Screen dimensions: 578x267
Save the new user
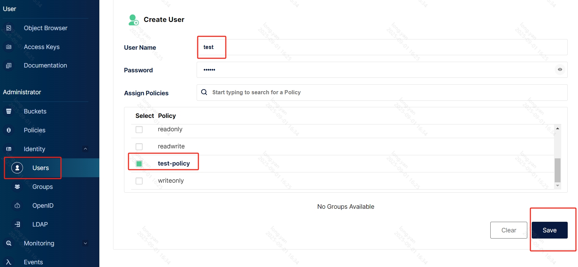pos(550,230)
